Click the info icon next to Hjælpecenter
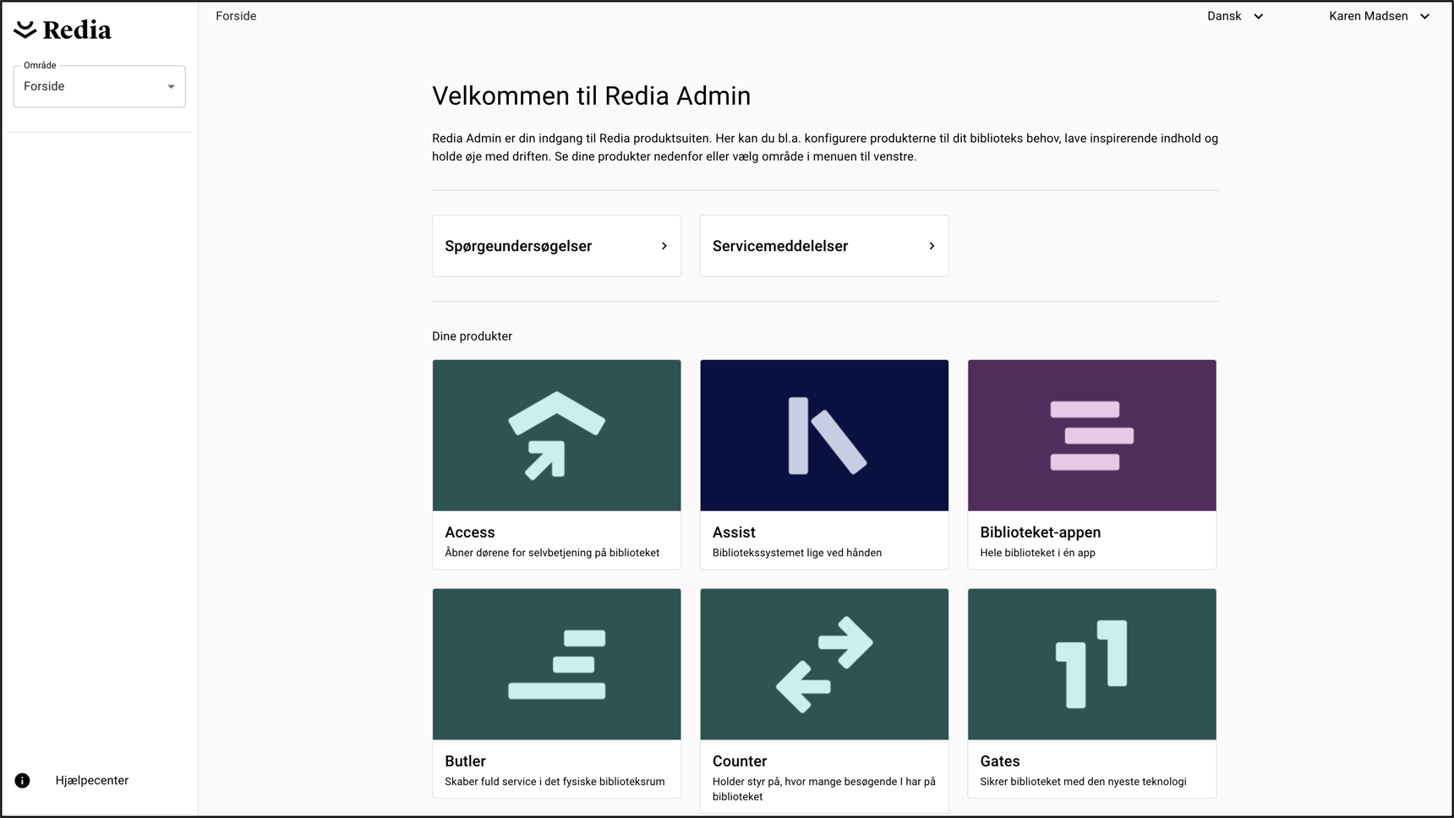Screen dimensions: 1454x818 coord(21,780)
